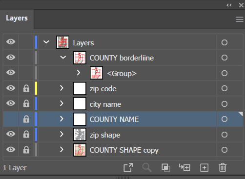Click the COUNTY SHAPE copy thumbnail
The image size is (245, 179).
point(80,150)
